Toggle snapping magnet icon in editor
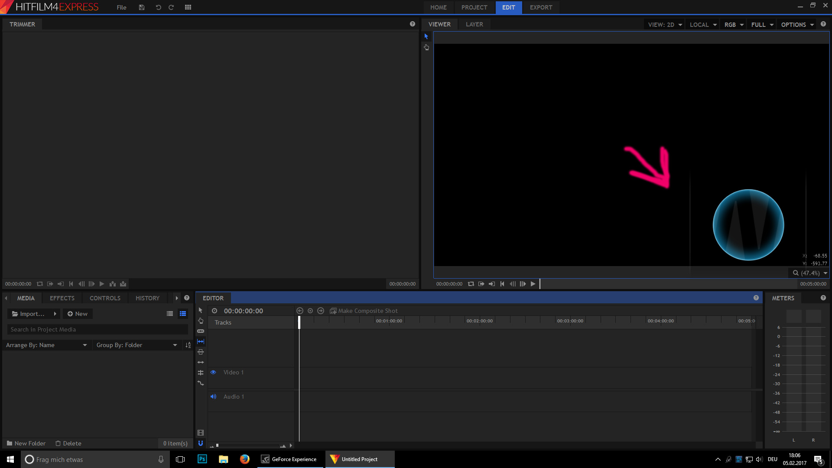This screenshot has height=468, width=832. point(201,443)
